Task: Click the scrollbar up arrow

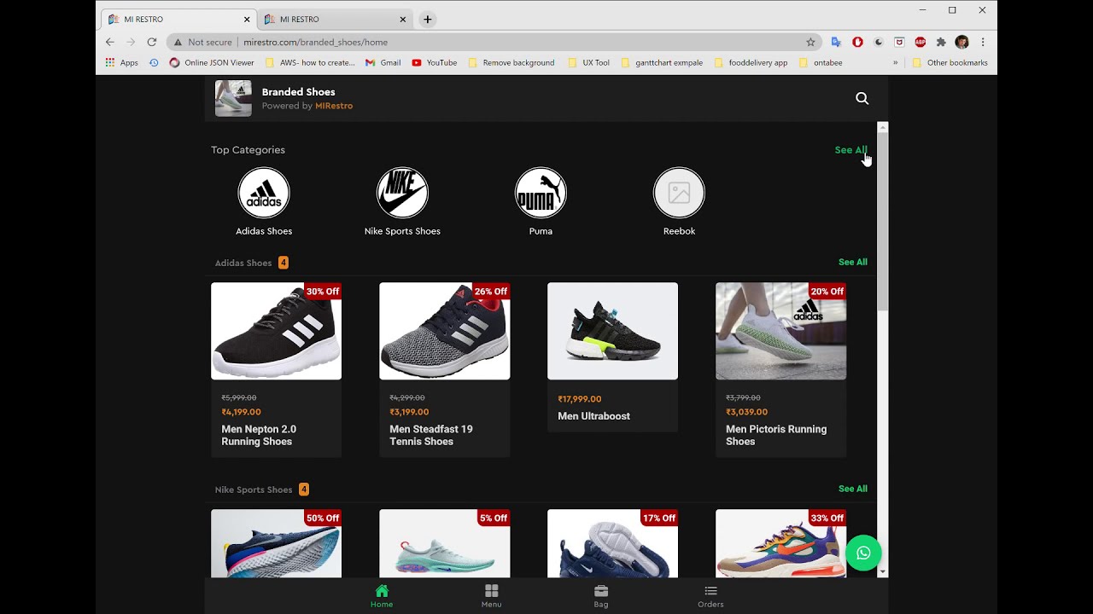Action: 883,127
